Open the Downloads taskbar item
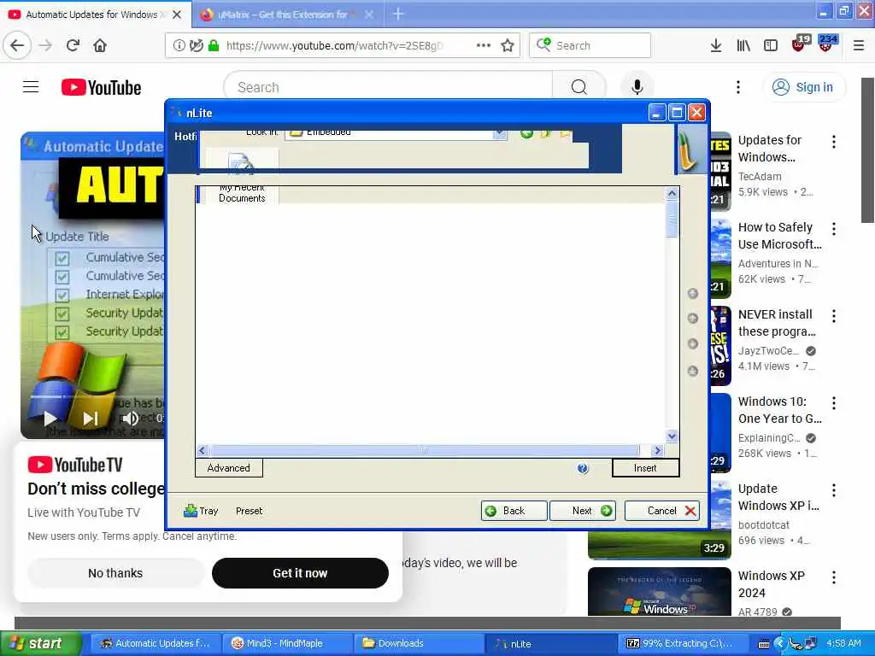This screenshot has height=656, width=875. (419, 643)
